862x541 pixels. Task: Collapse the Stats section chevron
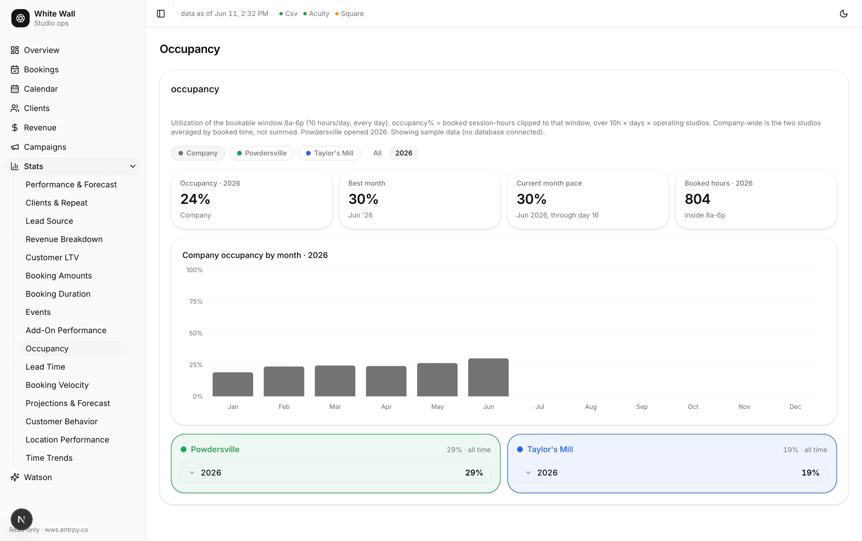point(133,166)
